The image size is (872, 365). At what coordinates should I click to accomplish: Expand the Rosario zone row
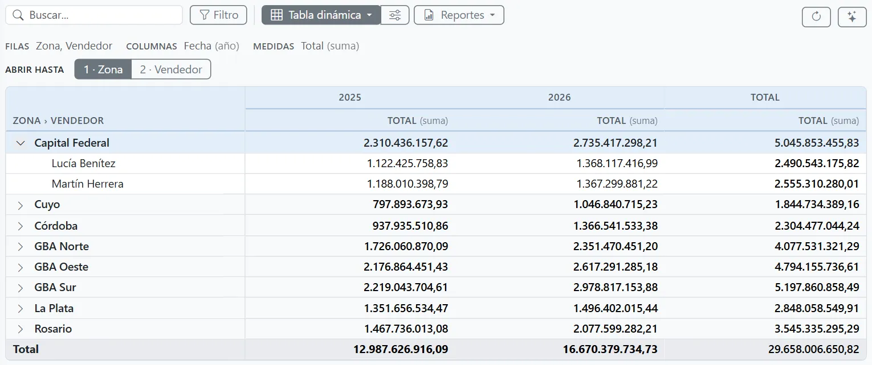(21, 329)
